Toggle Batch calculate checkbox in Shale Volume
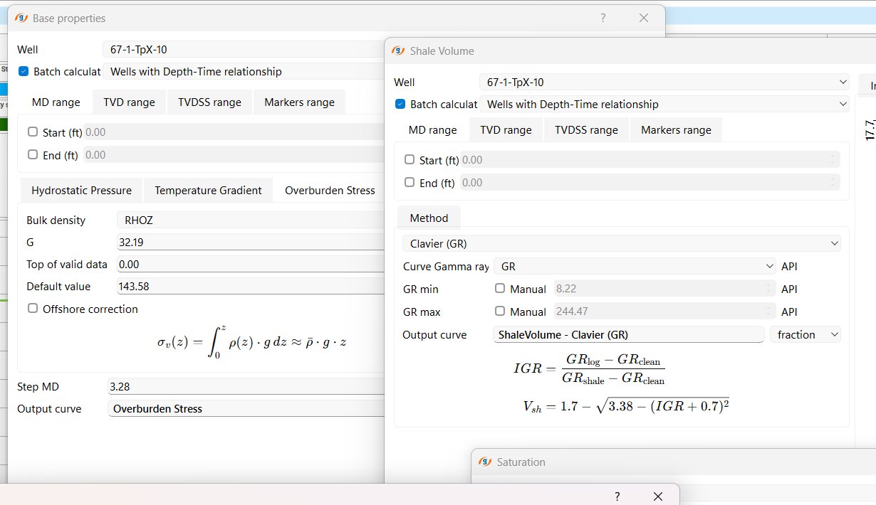Viewport: 876px width, 505px height. (400, 104)
